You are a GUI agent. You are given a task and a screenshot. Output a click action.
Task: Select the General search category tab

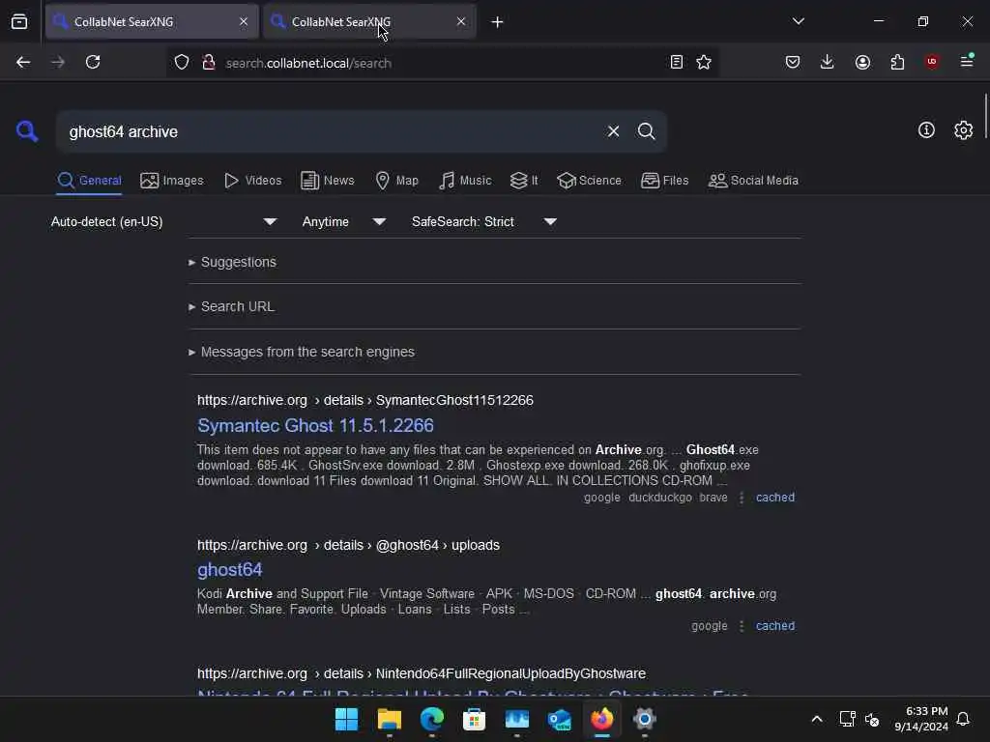(x=89, y=181)
